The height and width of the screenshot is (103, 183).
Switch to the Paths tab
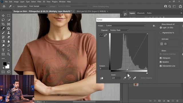(x=149, y=13)
